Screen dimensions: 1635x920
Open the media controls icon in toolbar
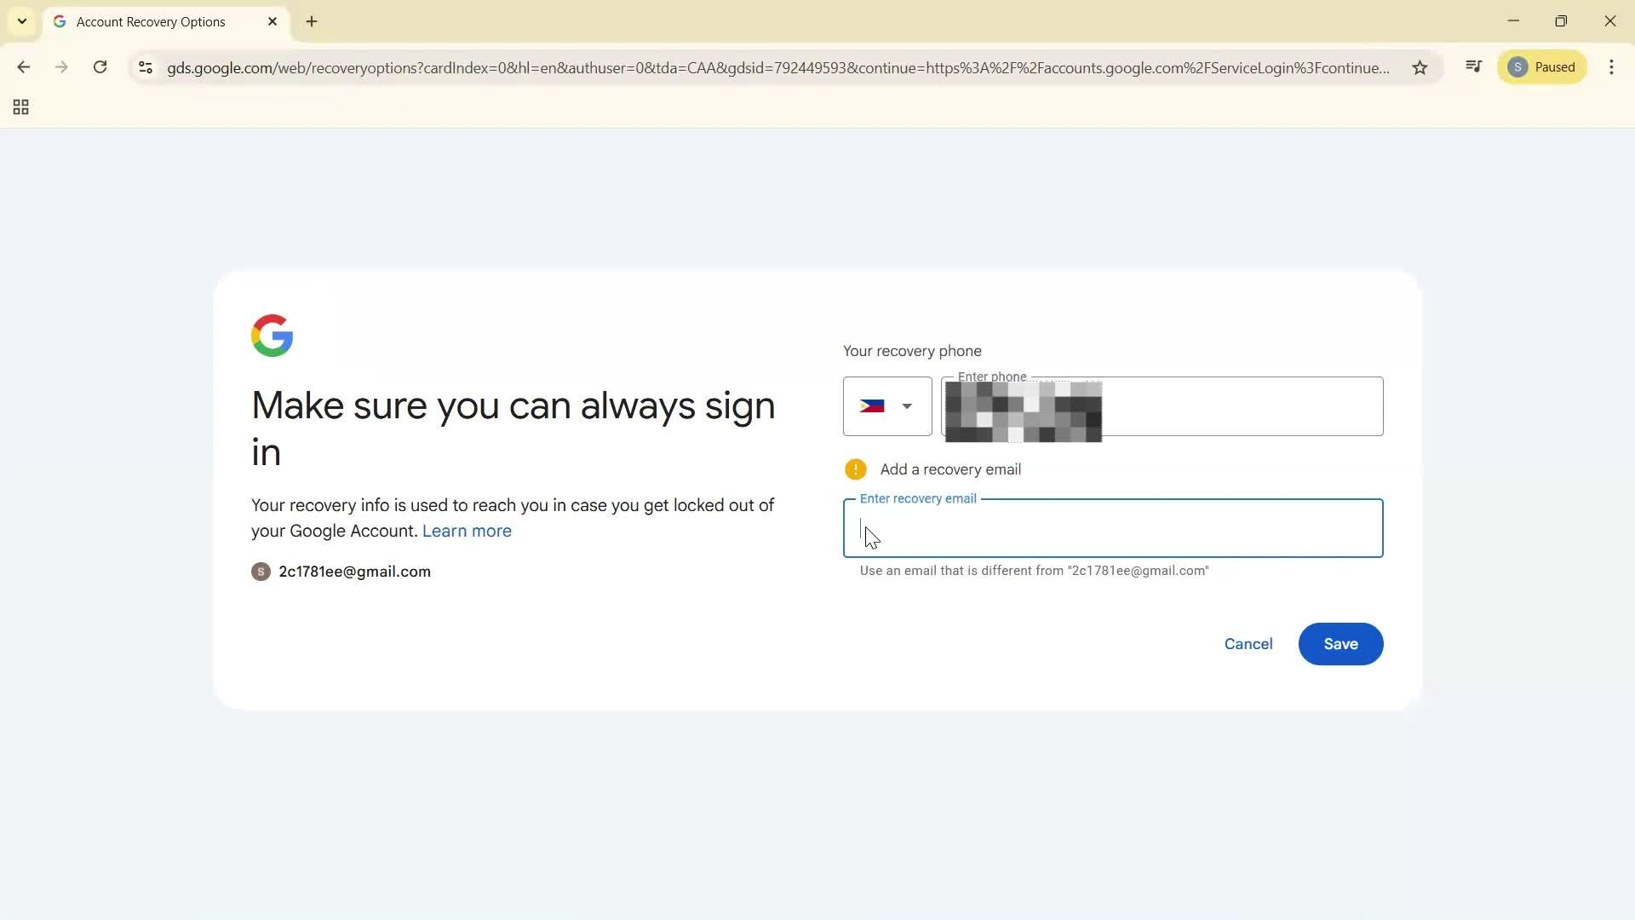[1474, 66]
